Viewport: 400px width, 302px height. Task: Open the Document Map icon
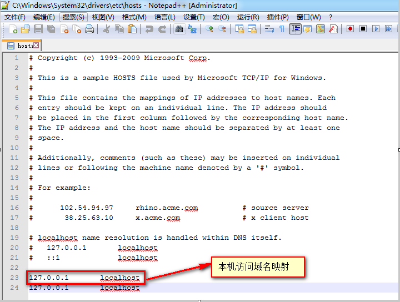321,29
